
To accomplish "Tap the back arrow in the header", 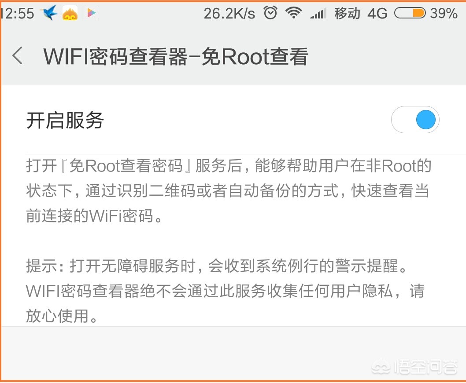I will tap(18, 55).
